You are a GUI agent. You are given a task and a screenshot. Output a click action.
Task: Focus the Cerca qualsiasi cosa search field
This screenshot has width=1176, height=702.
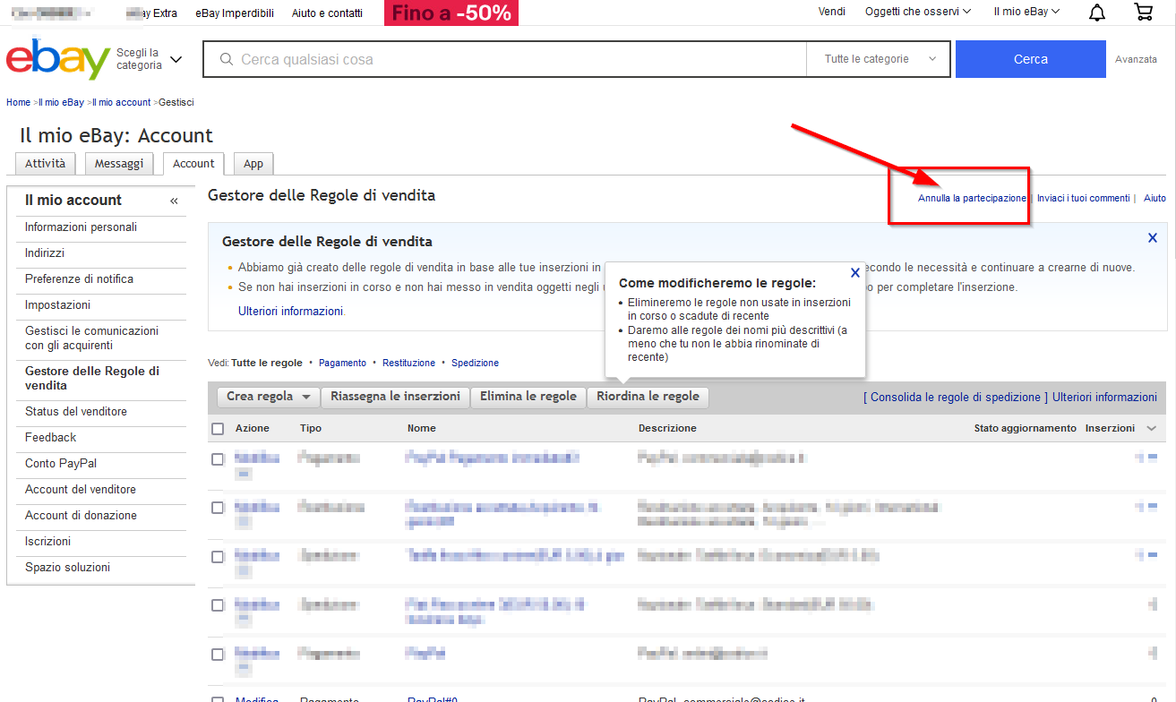505,59
